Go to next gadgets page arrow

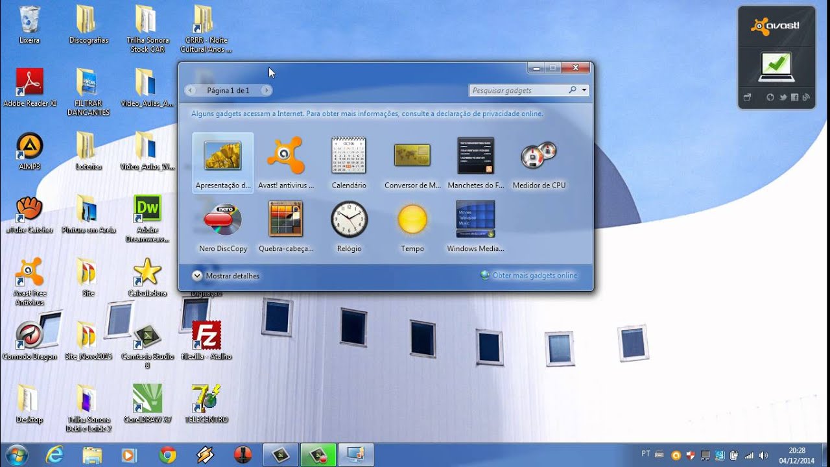(267, 90)
